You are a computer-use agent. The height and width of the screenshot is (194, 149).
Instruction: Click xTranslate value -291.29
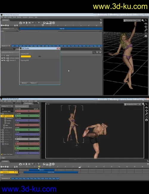[x=35, y=109]
